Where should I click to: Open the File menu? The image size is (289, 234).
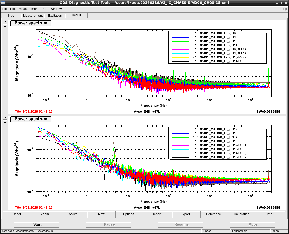pyautogui.click(x=4, y=9)
